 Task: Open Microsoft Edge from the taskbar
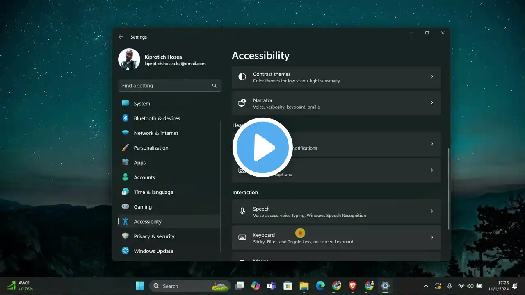click(x=320, y=286)
